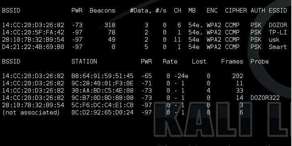Viewport: 292px width, 146px height.
Task: Select BSSID D4:21:22:4B:69:B0
Action: point(33,47)
